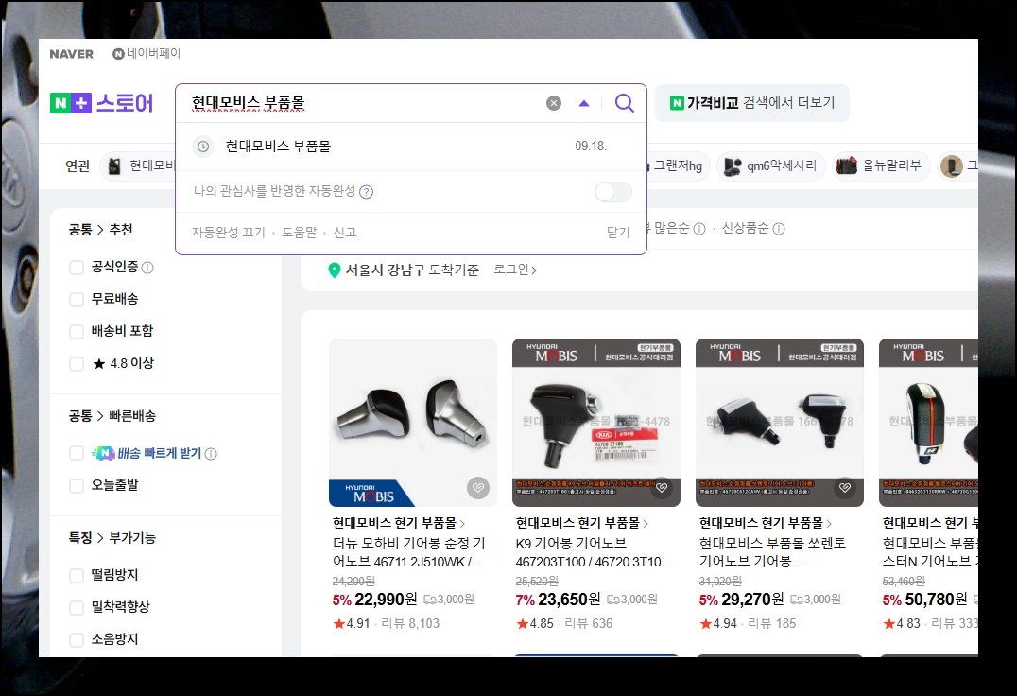Image resolution: width=1017 pixels, height=696 pixels.
Task: Click the info icon next to 공식인증
Action: [147, 268]
